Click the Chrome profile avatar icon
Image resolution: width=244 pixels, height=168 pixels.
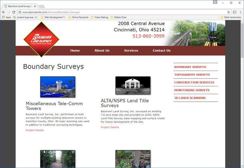point(215,2)
